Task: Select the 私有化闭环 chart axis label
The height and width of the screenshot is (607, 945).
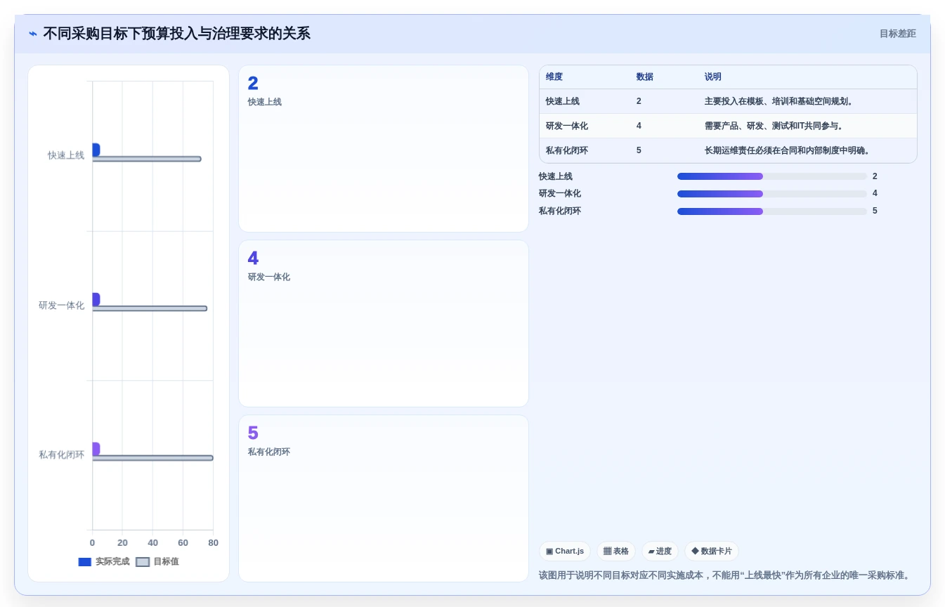Action: click(61, 455)
